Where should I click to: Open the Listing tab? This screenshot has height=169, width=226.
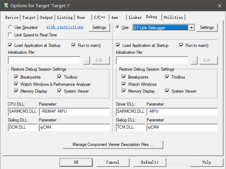pyautogui.click(x=65, y=18)
